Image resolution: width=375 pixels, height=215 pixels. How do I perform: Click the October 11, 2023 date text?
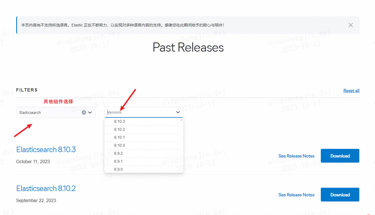pyautogui.click(x=33, y=162)
